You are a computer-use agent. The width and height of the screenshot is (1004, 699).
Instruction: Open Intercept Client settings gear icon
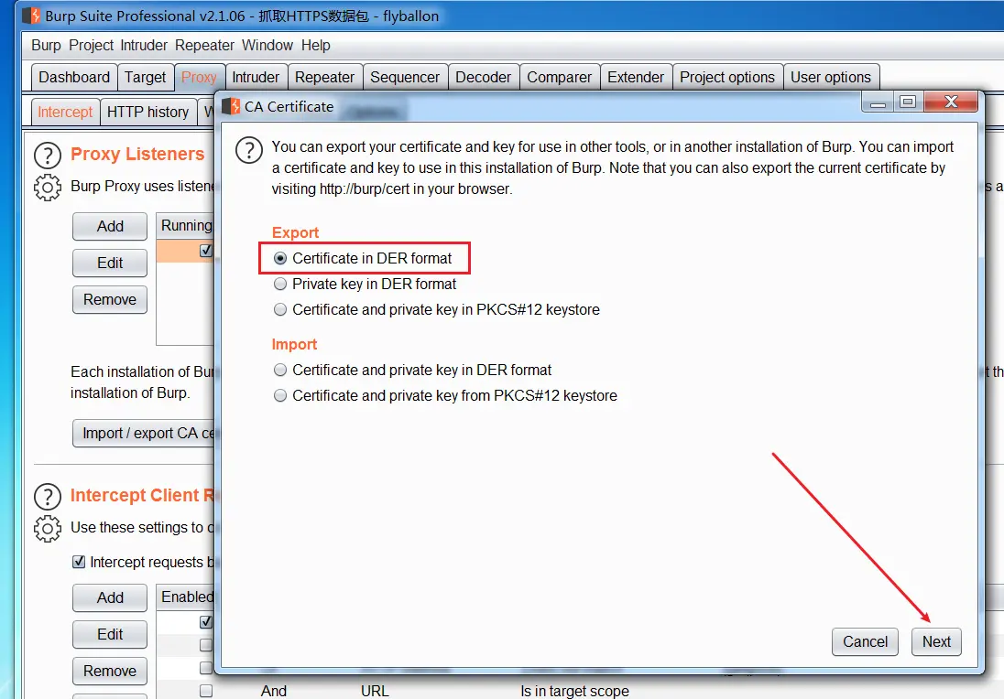48,529
